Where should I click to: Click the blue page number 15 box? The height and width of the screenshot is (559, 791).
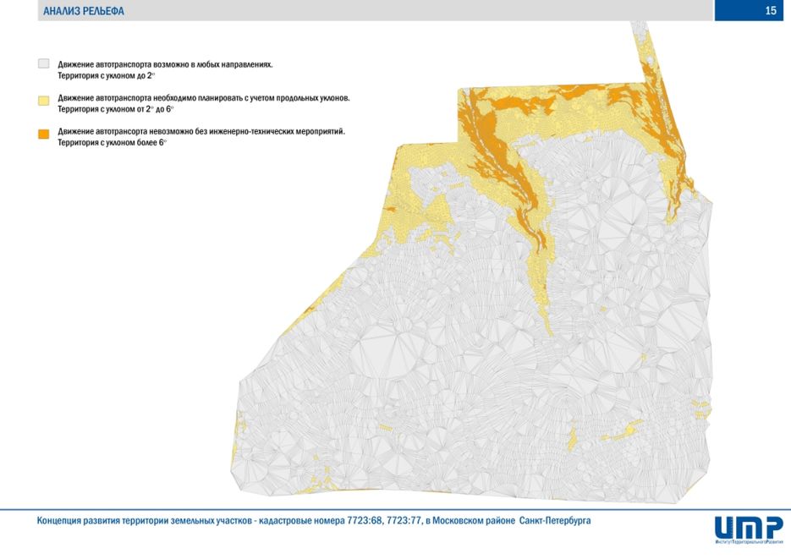tap(753, 11)
